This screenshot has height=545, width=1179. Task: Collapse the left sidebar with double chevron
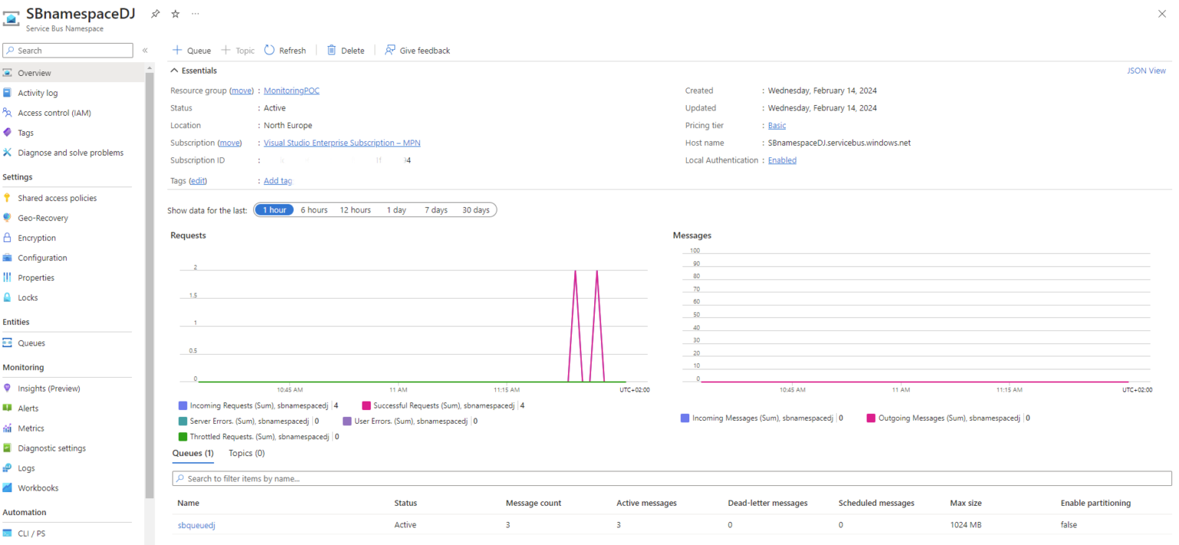[144, 50]
